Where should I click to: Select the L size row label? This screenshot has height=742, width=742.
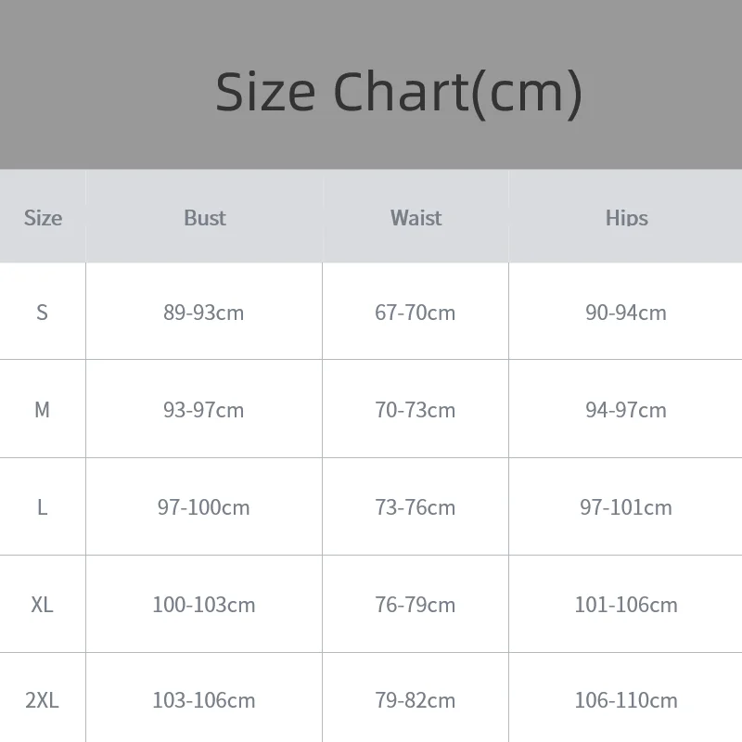click(42, 507)
